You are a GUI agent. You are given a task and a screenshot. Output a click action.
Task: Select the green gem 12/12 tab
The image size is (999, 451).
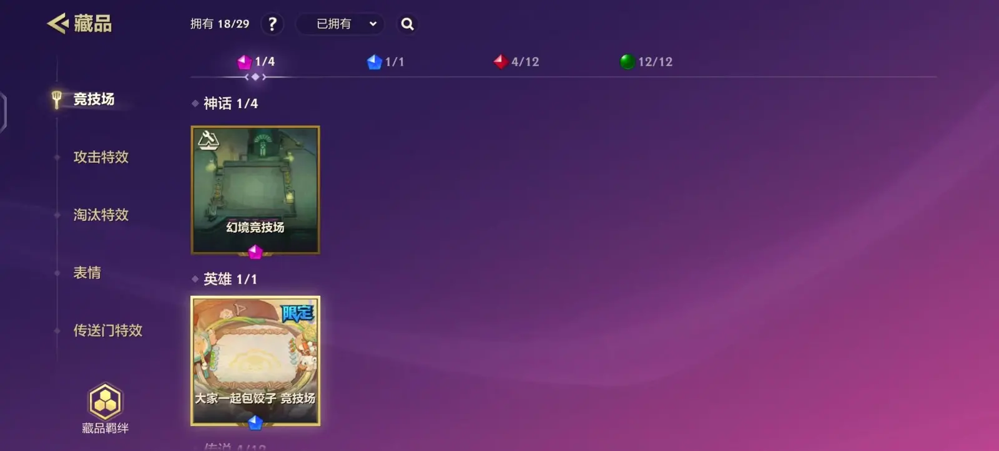646,62
